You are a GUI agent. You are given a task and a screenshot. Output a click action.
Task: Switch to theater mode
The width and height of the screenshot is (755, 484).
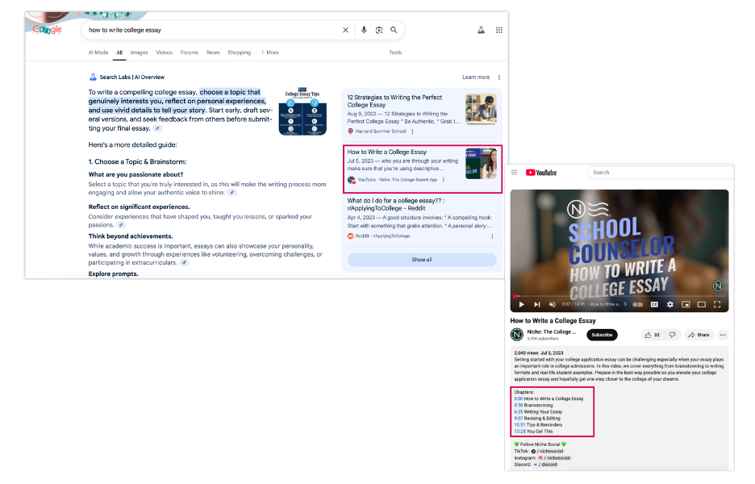pos(702,304)
